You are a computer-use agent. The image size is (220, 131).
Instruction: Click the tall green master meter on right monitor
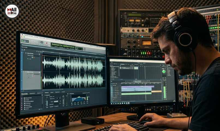pos(165,92)
